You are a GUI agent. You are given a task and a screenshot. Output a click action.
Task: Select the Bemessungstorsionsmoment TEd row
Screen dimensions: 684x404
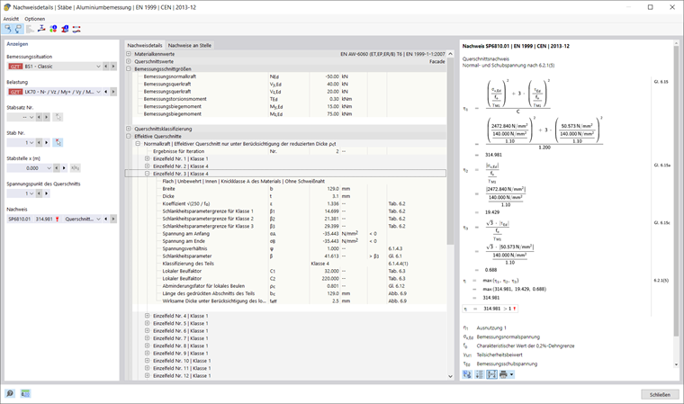point(289,99)
